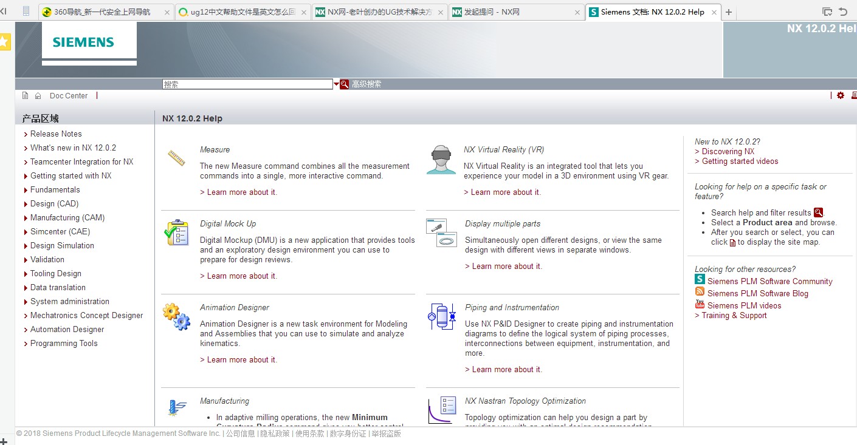The height and width of the screenshot is (445, 857).
Task: Click the NX Nastran Topology Optimization icon
Action: 442,410
